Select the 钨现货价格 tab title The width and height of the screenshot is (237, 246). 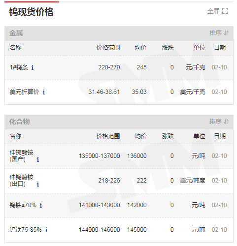tap(31, 12)
